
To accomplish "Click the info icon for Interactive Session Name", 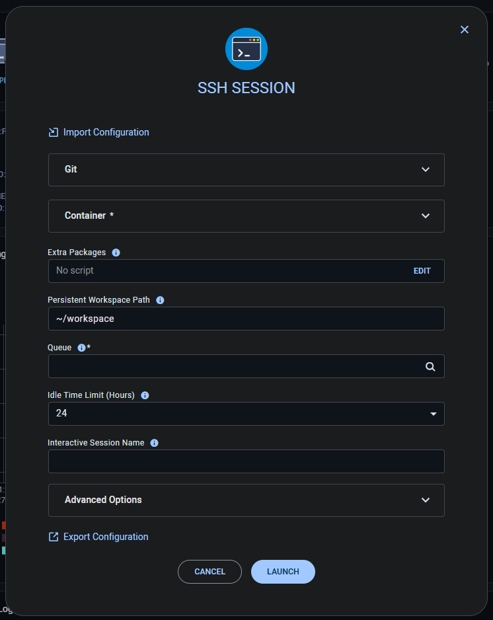I will tap(154, 442).
